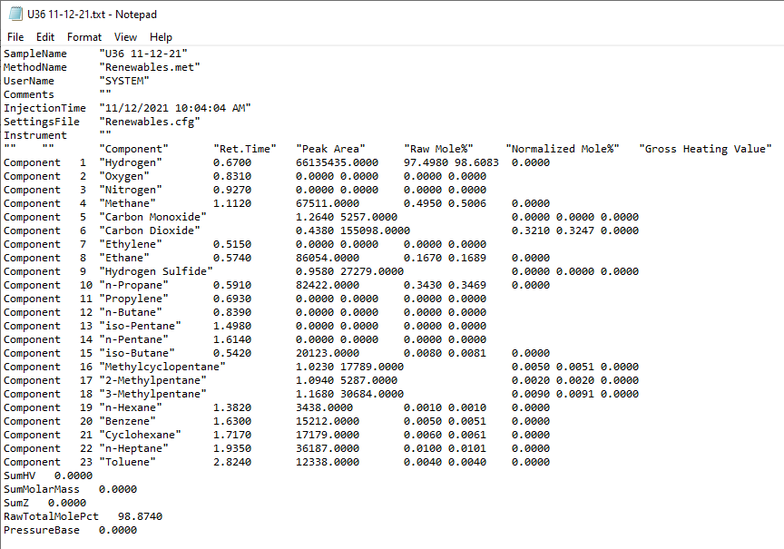Click RawTotalMolePct value 98.8740

(140, 516)
